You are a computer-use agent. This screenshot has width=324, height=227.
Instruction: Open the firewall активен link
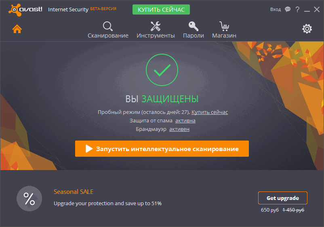pos(179,129)
